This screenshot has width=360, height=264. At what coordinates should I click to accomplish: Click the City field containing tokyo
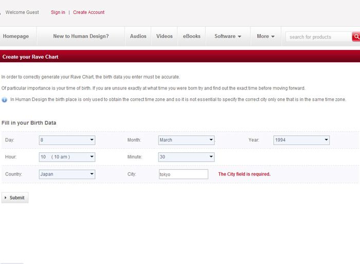(x=184, y=174)
